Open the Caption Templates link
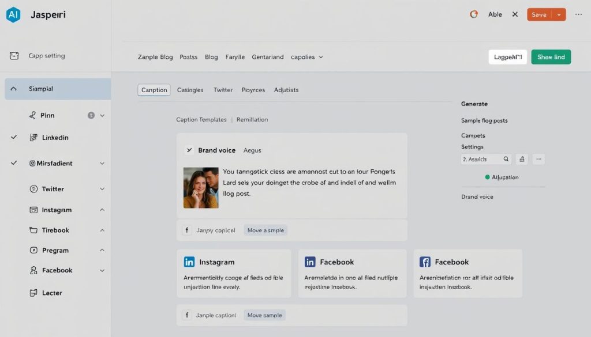Viewport: 591px width, 337px height. 200,119
